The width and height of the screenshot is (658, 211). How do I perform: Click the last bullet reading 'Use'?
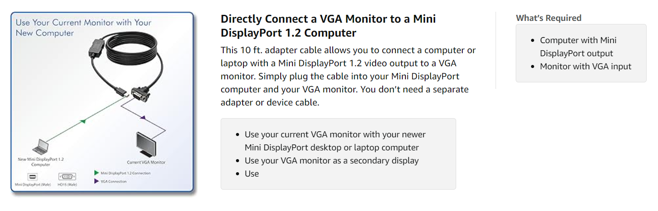click(252, 174)
